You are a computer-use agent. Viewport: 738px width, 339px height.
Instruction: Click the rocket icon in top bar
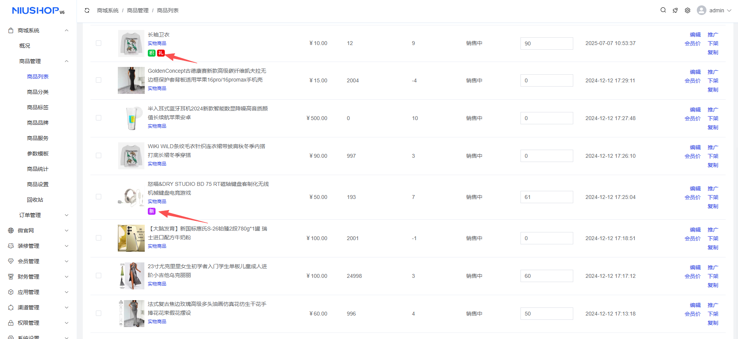[675, 10]
